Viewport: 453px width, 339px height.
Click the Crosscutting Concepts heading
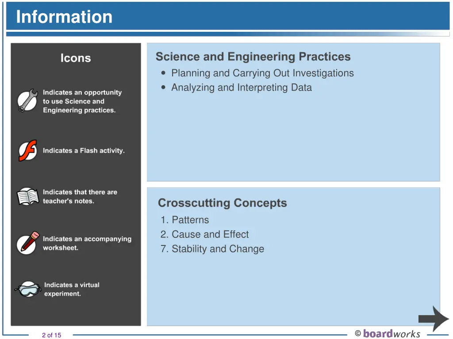223,203
